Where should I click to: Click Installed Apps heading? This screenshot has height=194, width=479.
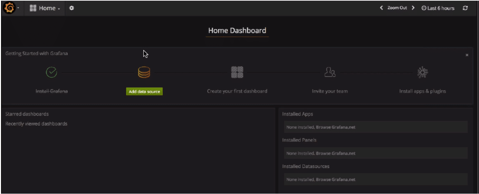click(298, 114)
